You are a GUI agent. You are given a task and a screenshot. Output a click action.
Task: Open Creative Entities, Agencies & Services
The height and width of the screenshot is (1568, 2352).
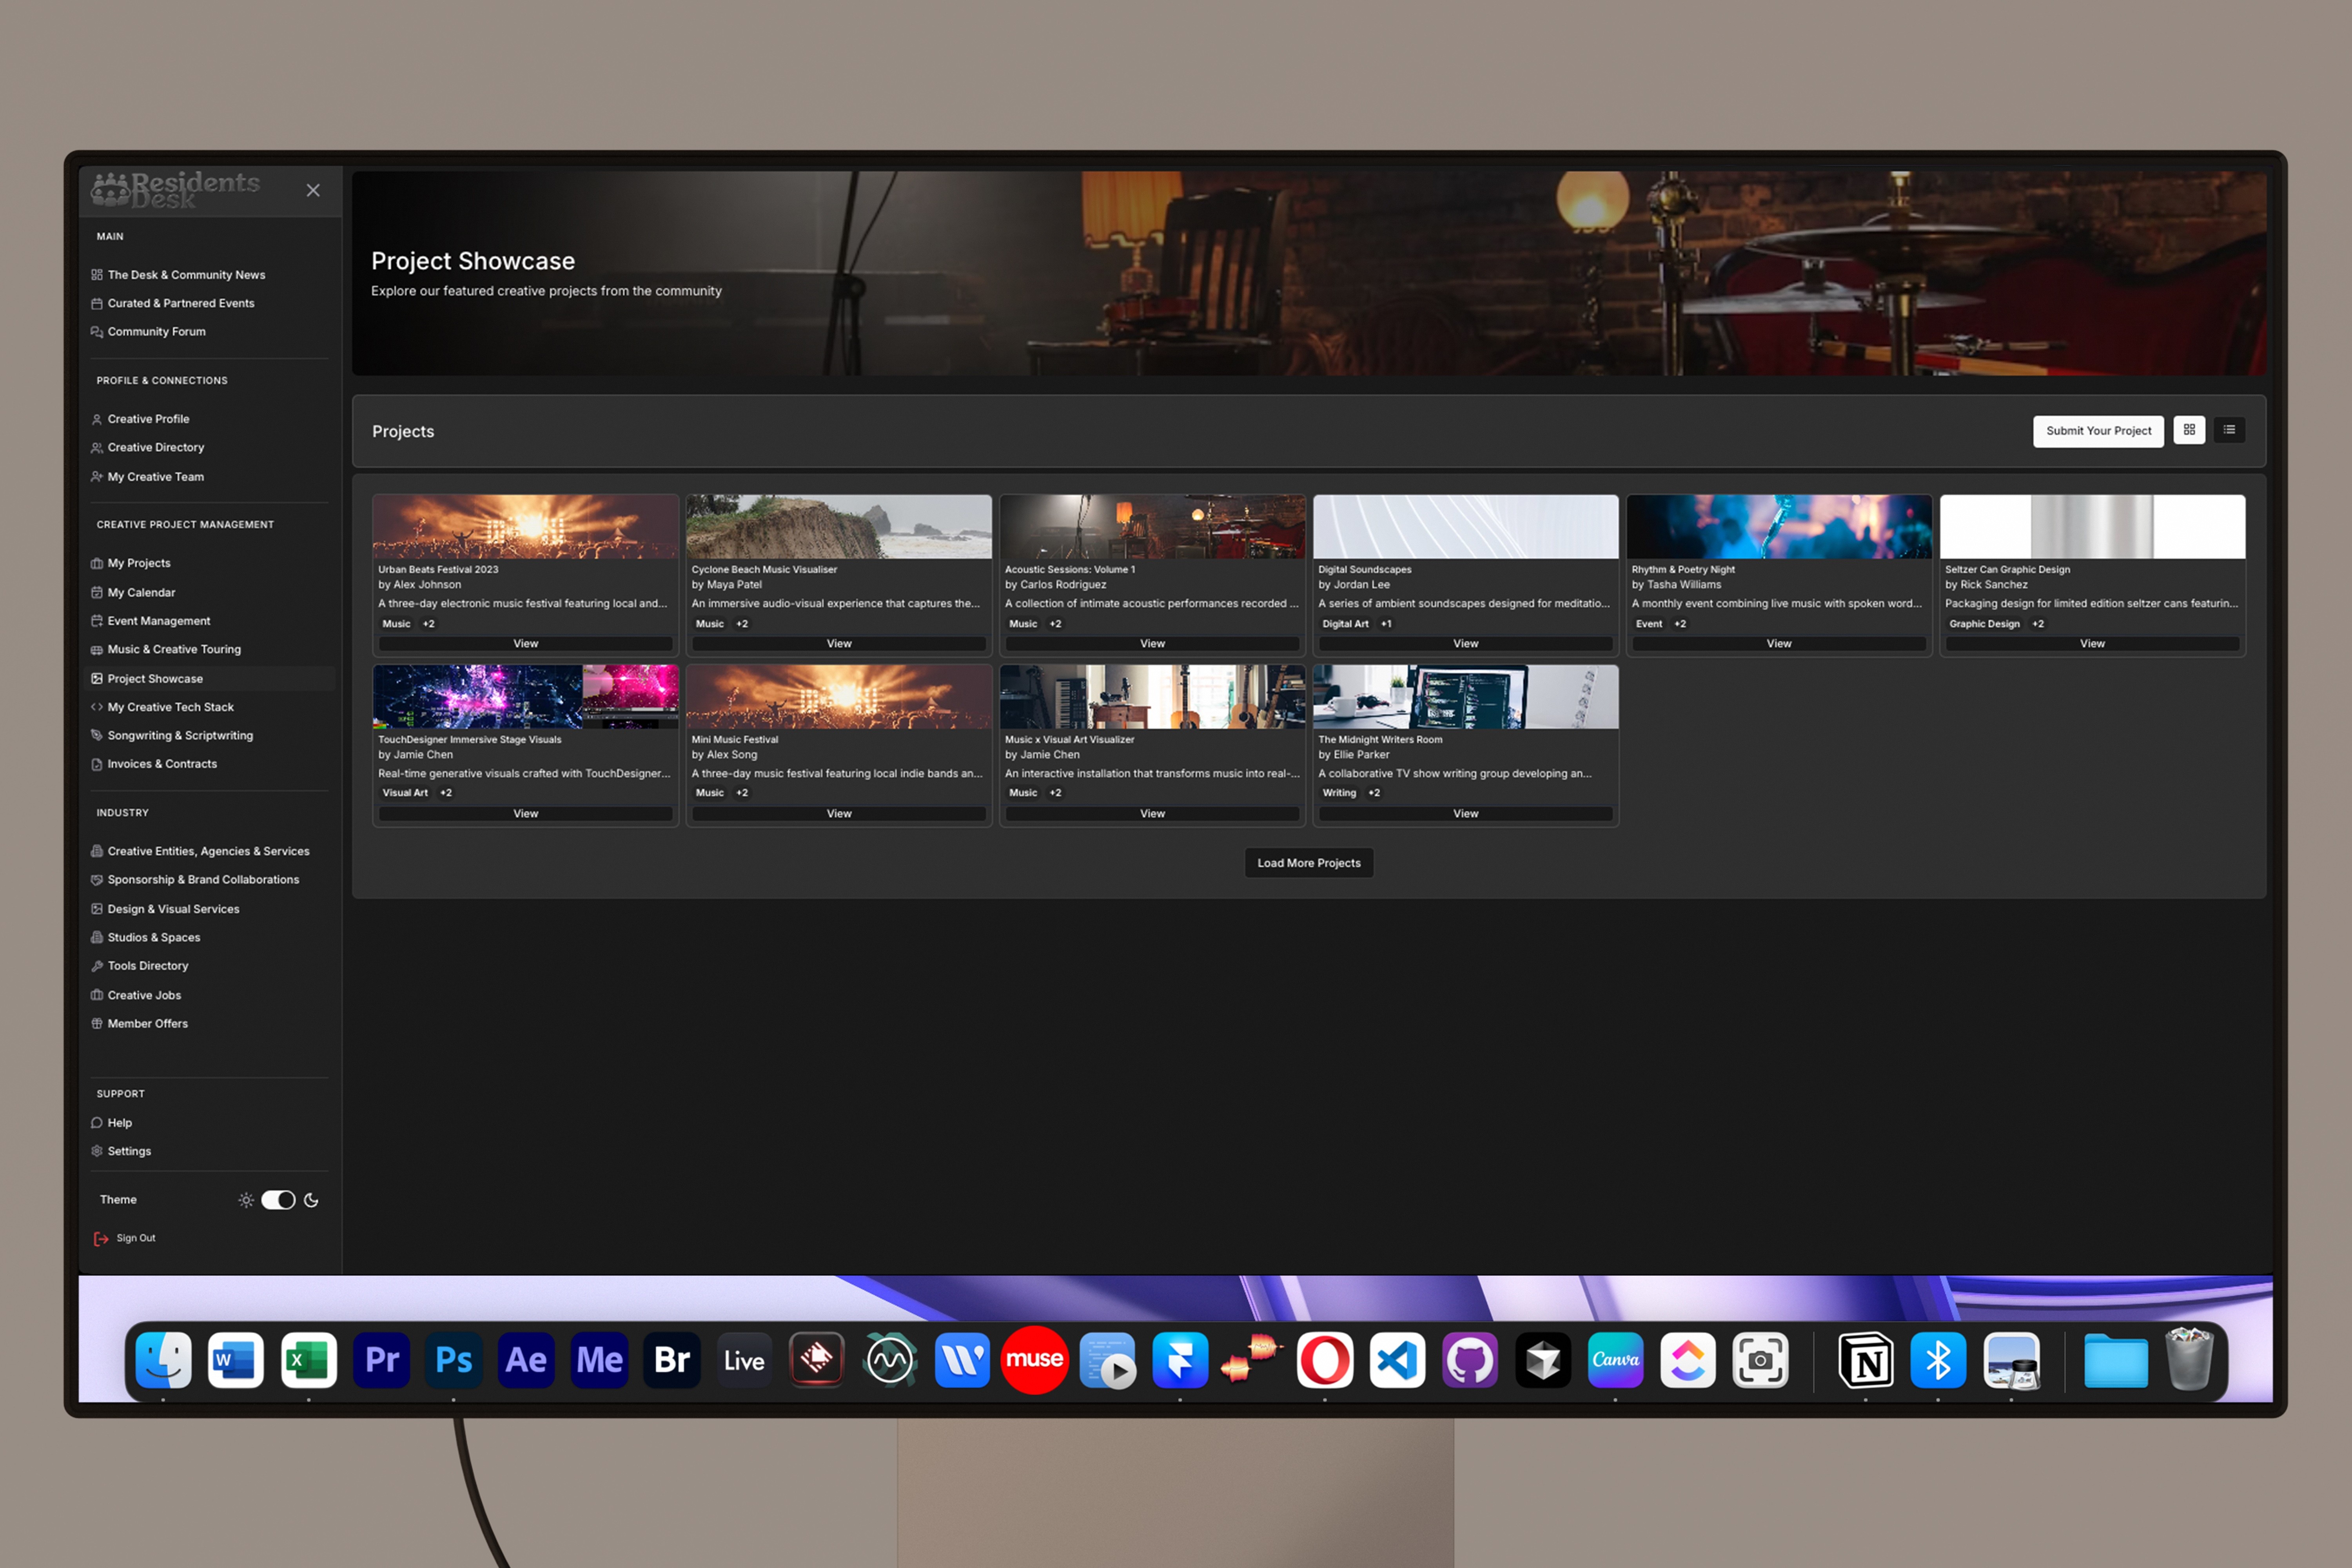208,851
